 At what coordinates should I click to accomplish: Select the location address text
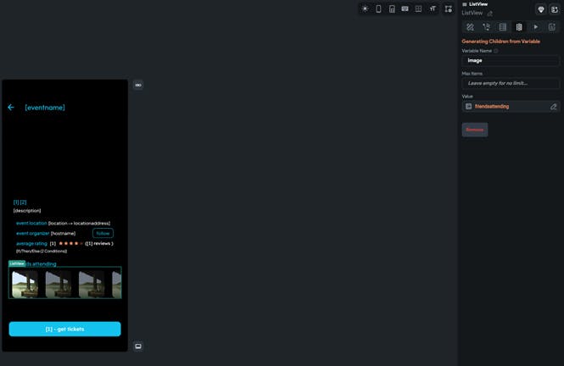[x=79, y=223]
